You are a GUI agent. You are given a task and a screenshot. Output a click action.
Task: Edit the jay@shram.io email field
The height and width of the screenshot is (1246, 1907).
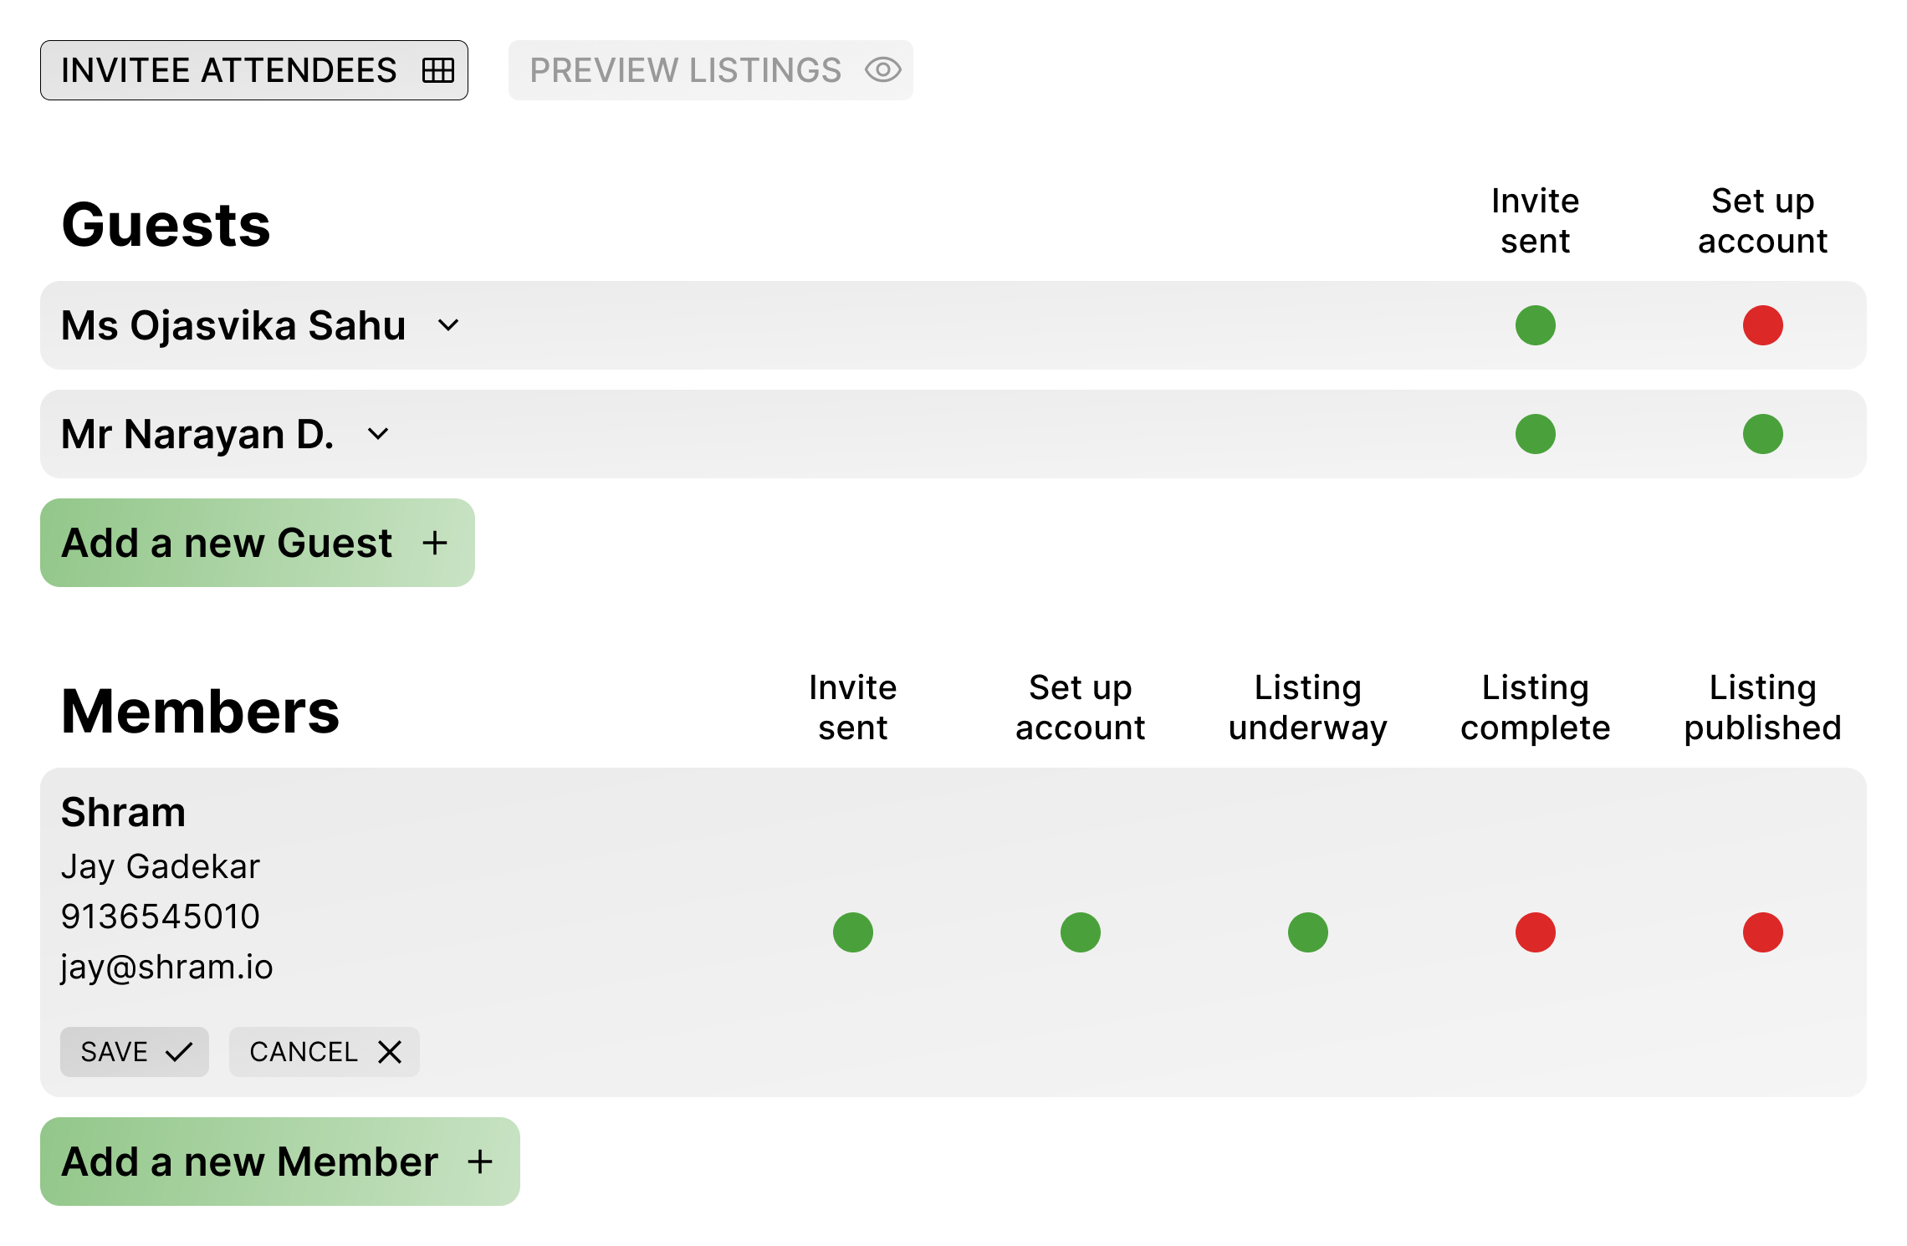click(x=167, y=968)
